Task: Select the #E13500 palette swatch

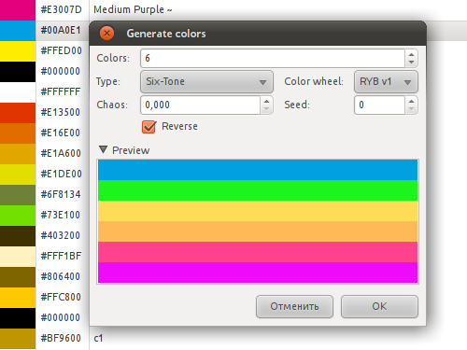Action: 18,113
